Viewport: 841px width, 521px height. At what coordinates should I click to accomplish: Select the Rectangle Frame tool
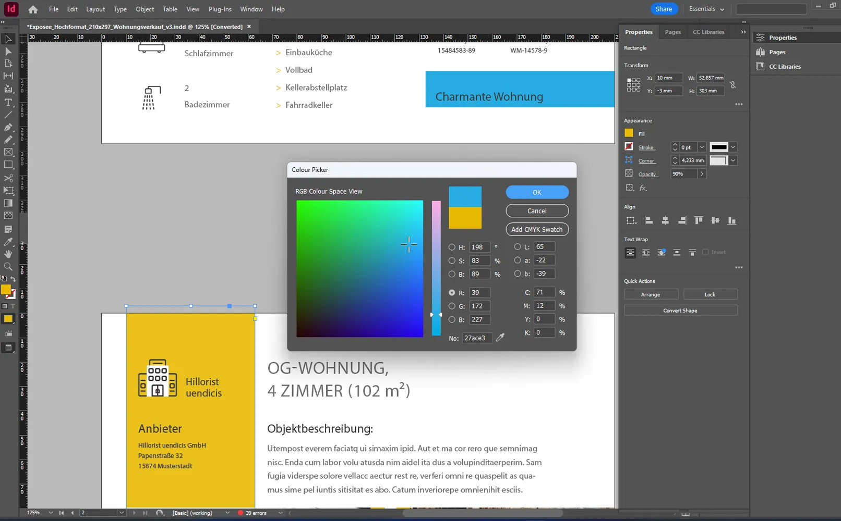[8, 152]
